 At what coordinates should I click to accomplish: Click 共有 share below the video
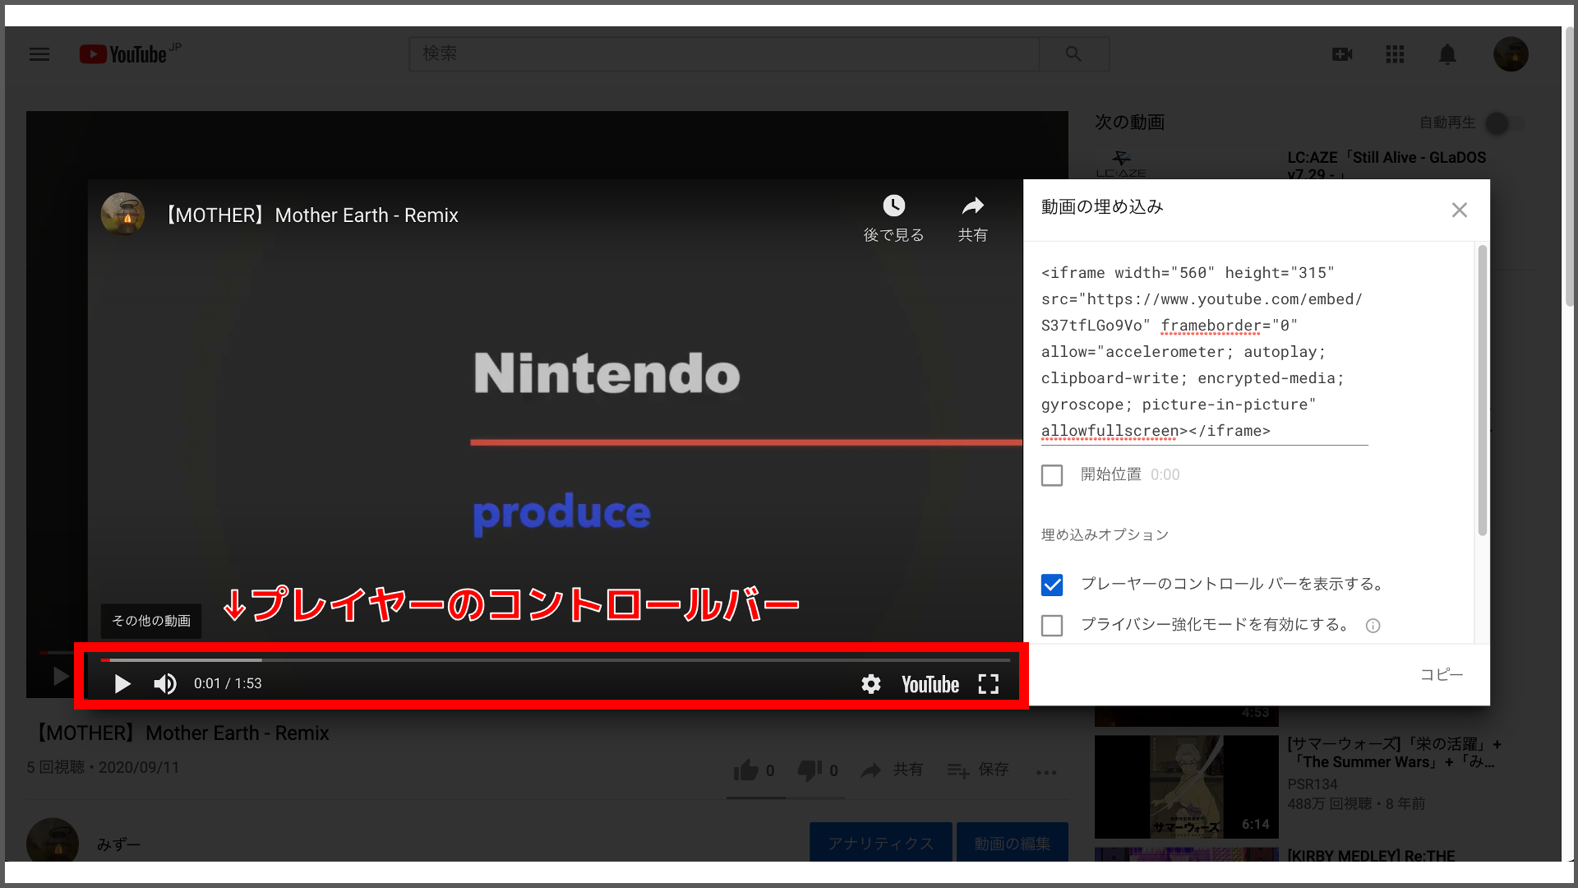892,770
